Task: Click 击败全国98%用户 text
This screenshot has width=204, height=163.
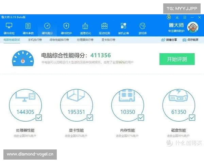Action: [x=25, y=136]
